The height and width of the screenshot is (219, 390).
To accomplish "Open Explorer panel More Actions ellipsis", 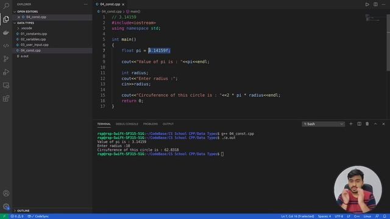I will point(85,4).
